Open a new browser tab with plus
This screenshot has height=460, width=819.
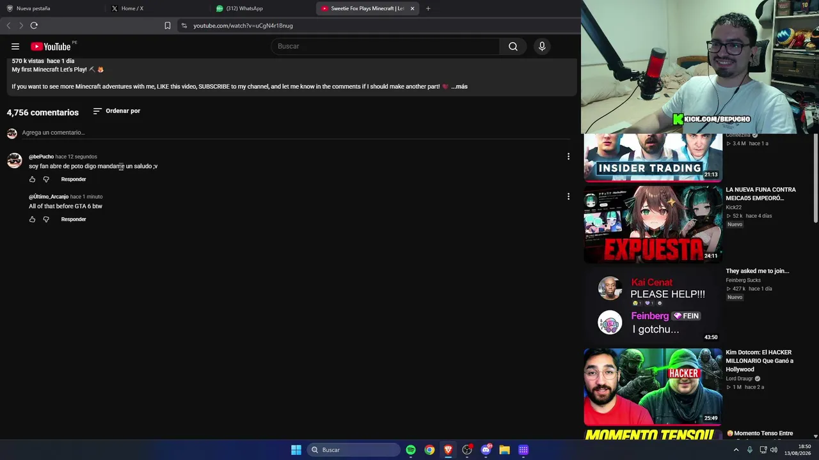pyautogui.click(x=428, y=8)
